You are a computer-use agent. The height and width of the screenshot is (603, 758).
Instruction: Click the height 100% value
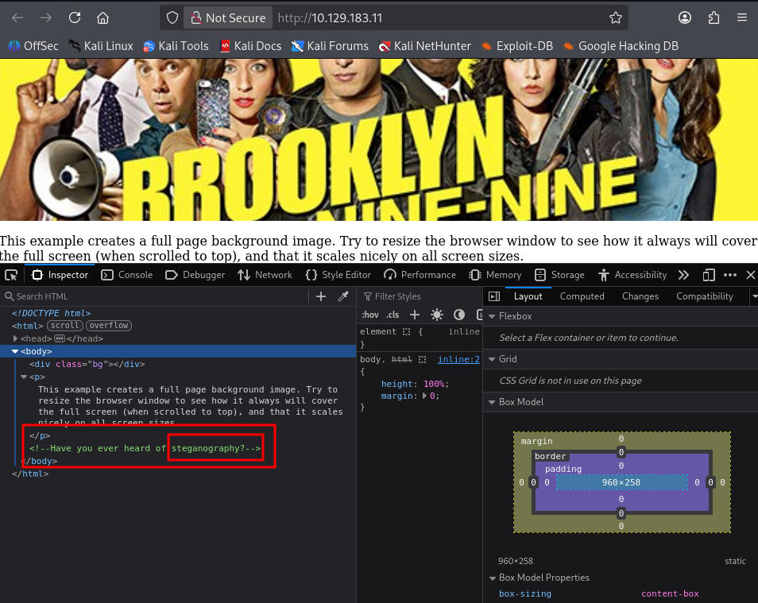(x=434, y=384)
